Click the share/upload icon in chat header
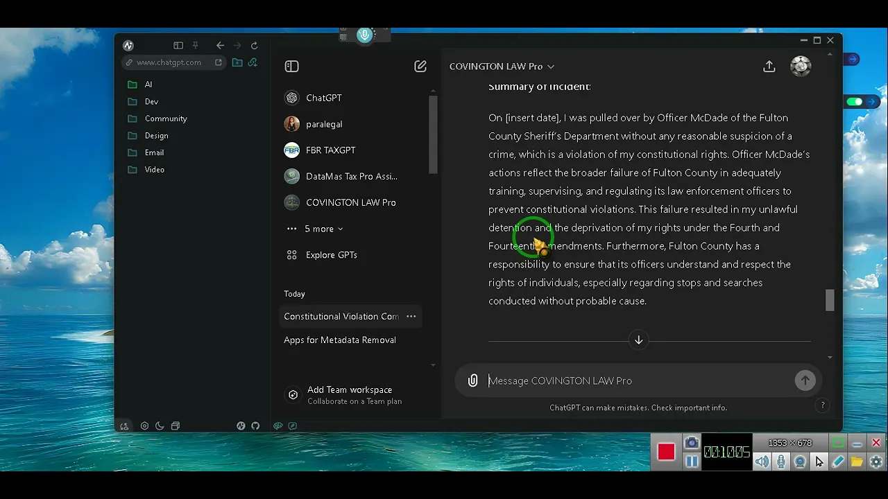Viewport: 888px width, 499px height. pyautogui.click(x=769, y=67)
